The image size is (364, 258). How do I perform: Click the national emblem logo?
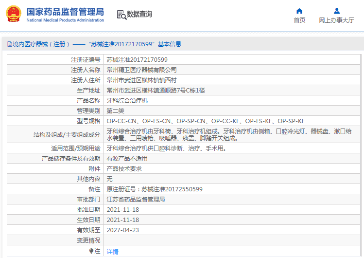coord(13,14)
